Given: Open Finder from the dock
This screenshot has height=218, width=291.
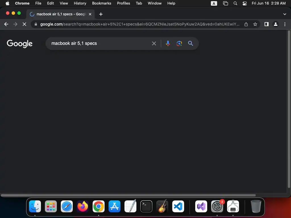Looking at the screenshot, I should (x=35, y=206).
